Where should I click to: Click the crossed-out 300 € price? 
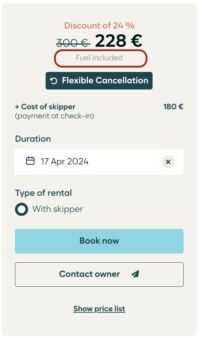coord(73,43)
